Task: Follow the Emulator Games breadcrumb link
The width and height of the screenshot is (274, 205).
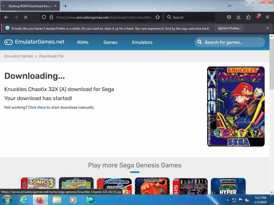Action: [18, 56]
